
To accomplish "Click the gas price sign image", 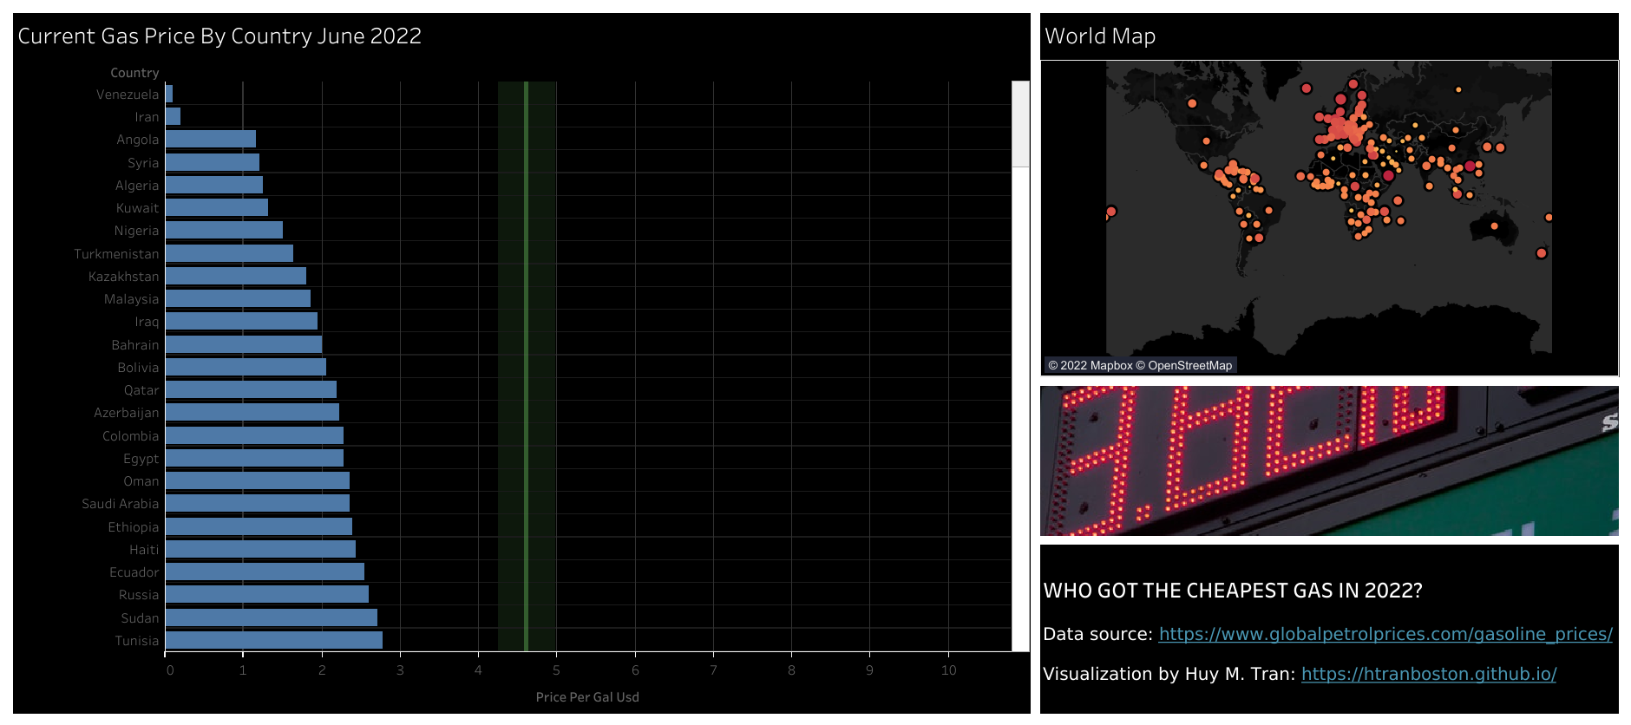I will click(1328, 460).
